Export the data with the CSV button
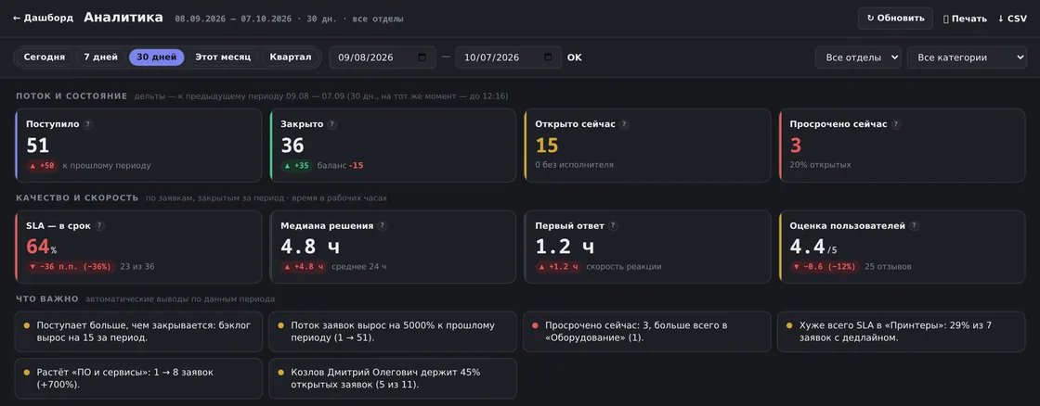 point(1012,19)
